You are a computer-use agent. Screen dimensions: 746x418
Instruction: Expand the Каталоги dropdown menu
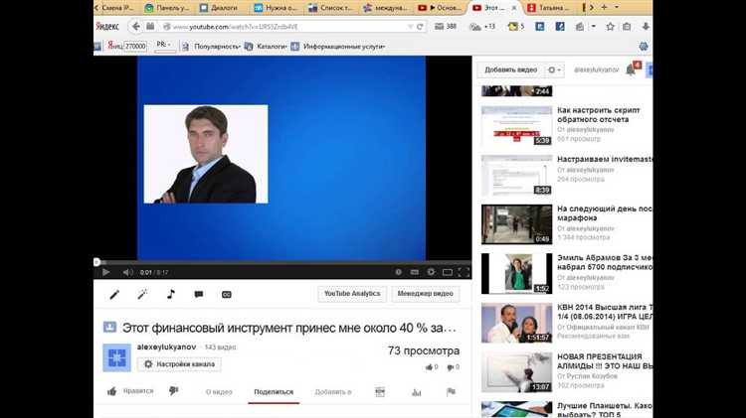[x=272, y=47]
